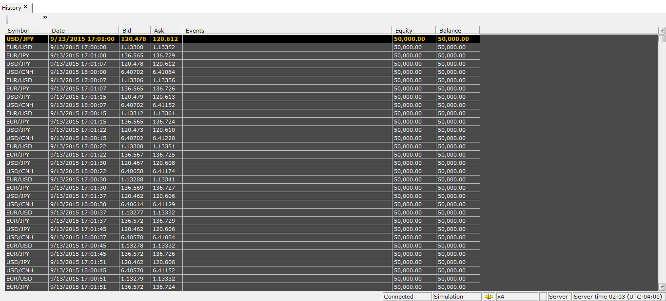Click the scrollbar down arrow
The image size is (666, 301).
(662, 287)
